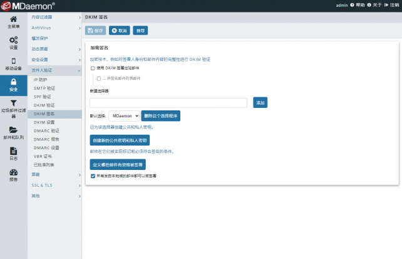Expand the 动态屏蔽 menu section
The width and height of the screenshot is (402, 259).
click(54, 49)
